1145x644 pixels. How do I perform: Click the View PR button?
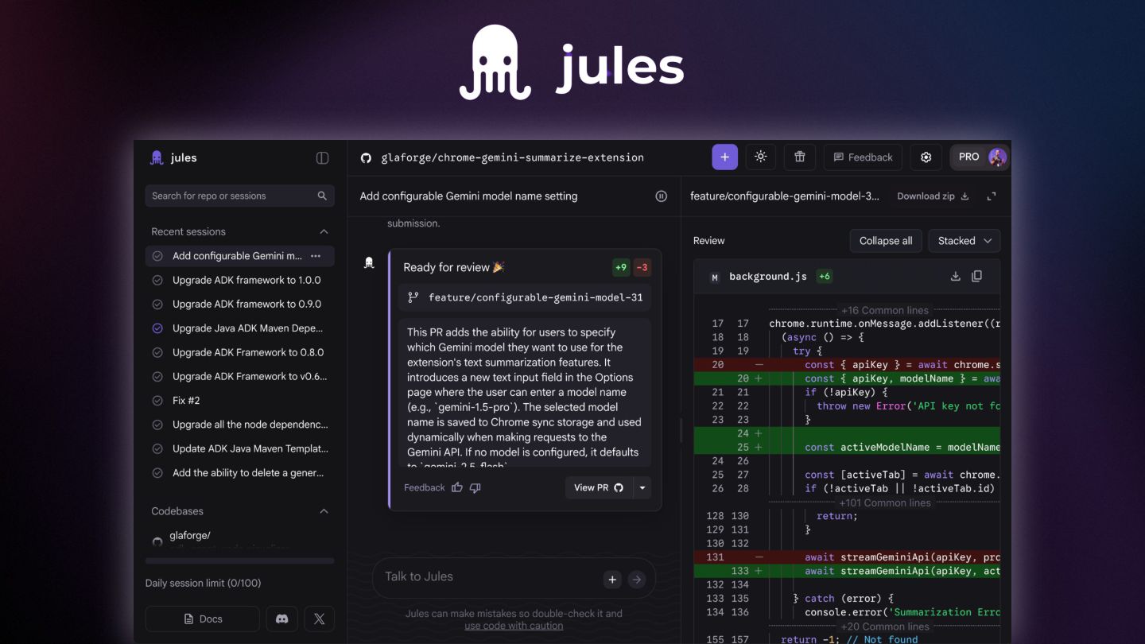tap(599, 487)
